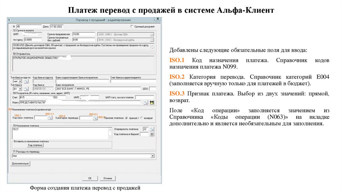Click 'Банк получателя' field
The height and width of the screenshot is (192, 342).
point(98,89)
